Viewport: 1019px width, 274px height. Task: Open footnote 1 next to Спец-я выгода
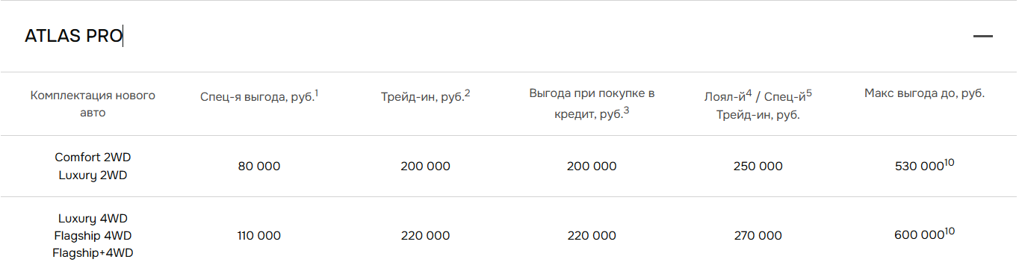point(316,93)
